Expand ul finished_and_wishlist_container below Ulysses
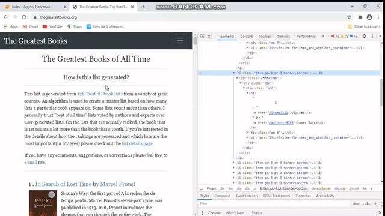The width and height of the screenshot is (385, 216). point(247,137)
